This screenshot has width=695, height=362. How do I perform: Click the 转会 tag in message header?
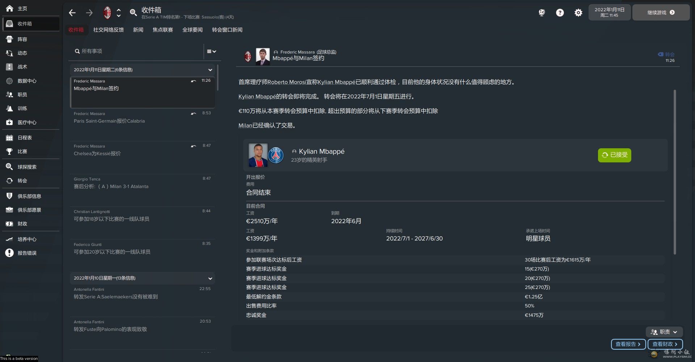[666, 54]
